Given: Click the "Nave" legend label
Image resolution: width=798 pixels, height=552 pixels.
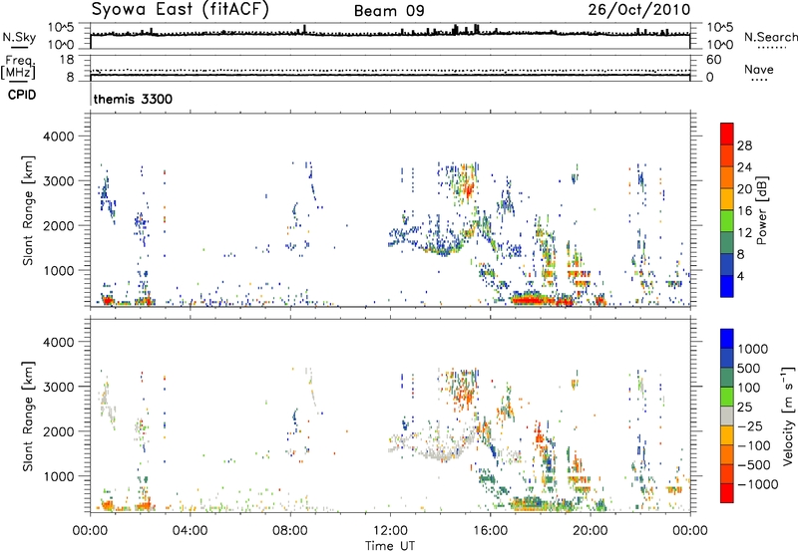Looking at the screenshot, I should (x=759, y=69).
